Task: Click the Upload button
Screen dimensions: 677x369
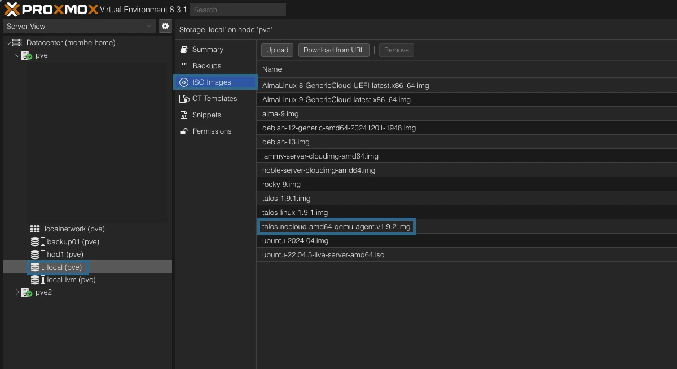Action: [x=277, y=50]
